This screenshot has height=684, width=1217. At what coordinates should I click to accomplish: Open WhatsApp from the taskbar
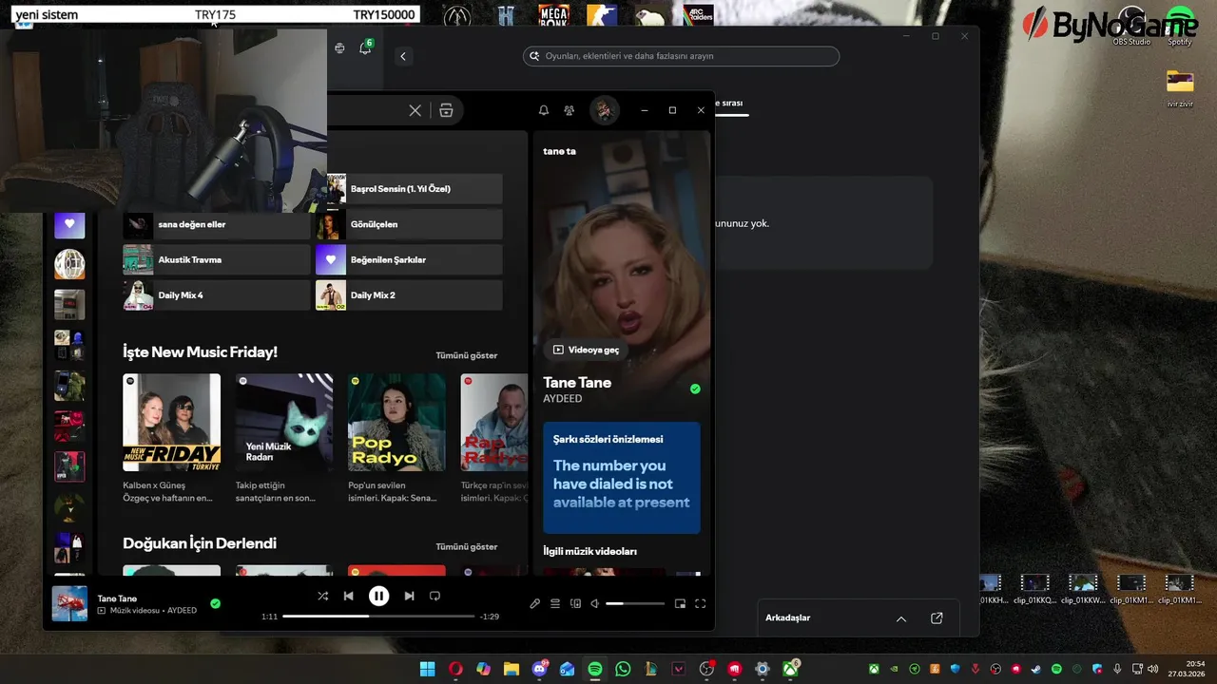[623, 669]
